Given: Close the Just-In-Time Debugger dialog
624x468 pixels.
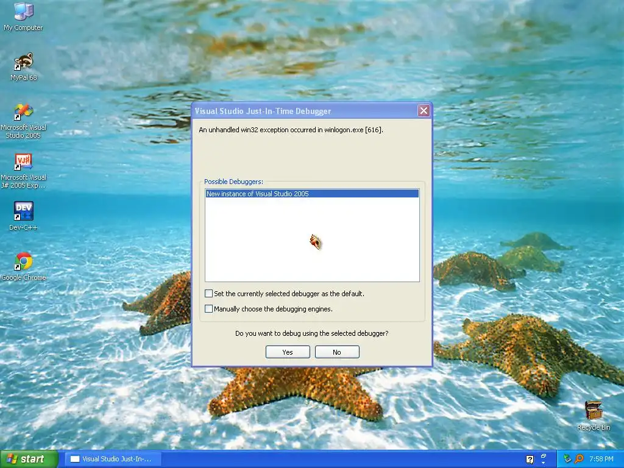Looking at the screenshot, I should (424, 111).
